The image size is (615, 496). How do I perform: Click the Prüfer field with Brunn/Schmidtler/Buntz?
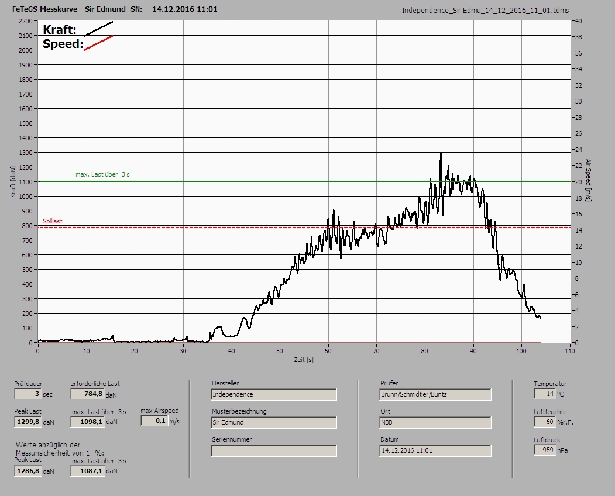click(x=435, y=394)
